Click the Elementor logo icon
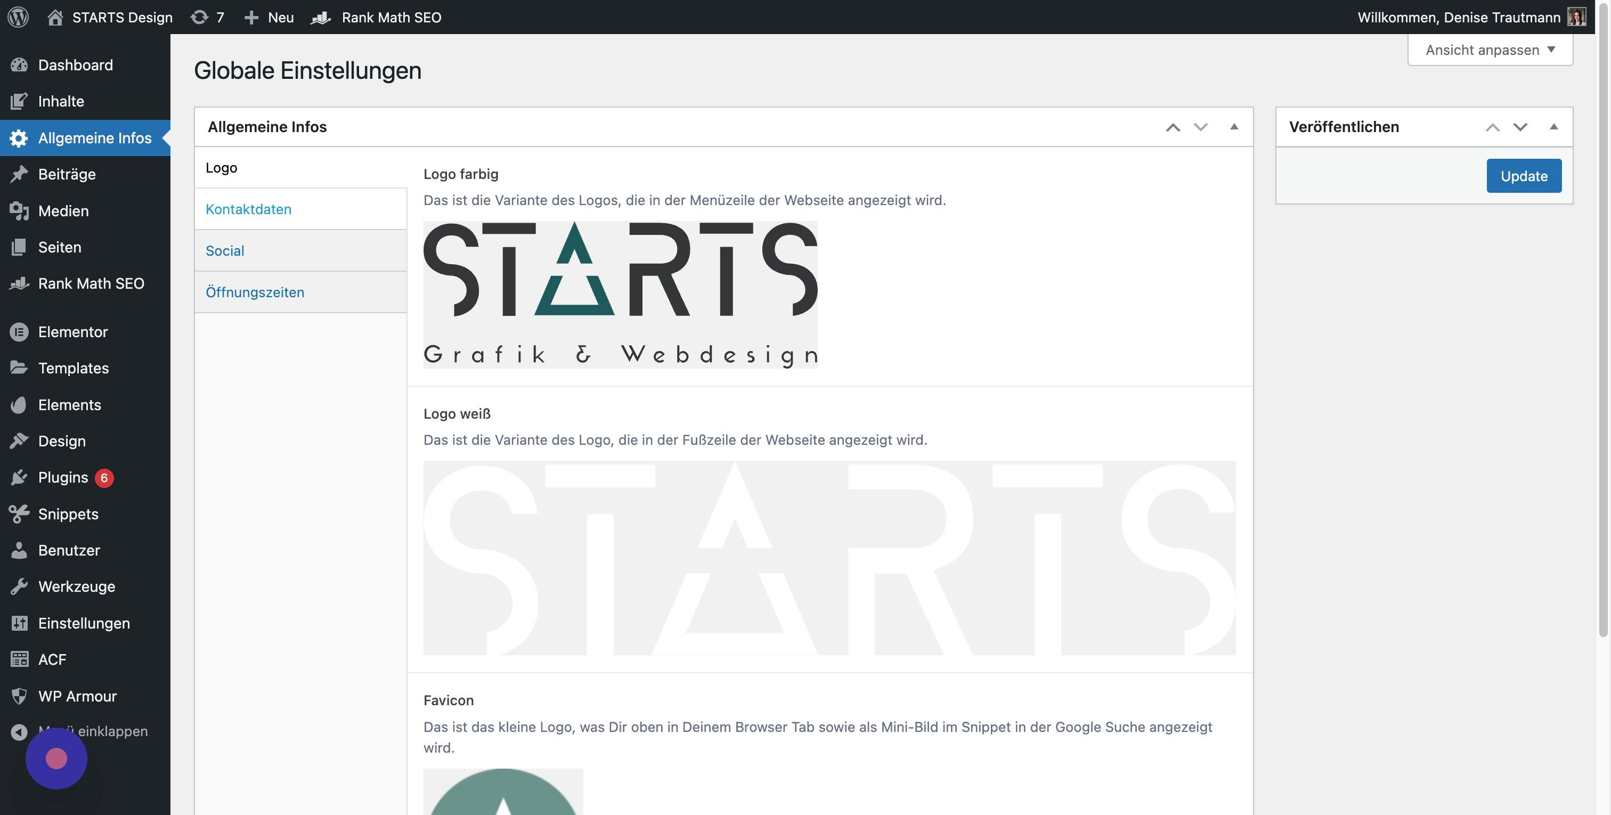The image size is (1611, 815). (19, 332)
